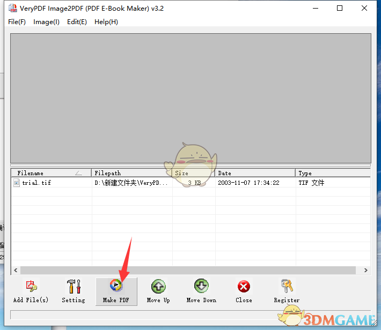Click the filepath cell D:\新建文件夹\VeryPD...
Image resolution: width=381 pixels, height=330 pixels.
click(131, 183)
